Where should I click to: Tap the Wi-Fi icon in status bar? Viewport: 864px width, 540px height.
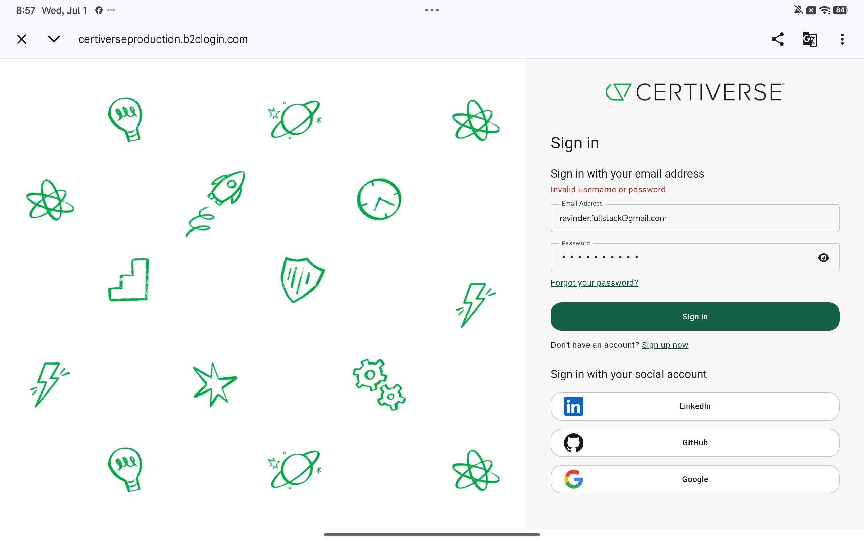point(825,10)
